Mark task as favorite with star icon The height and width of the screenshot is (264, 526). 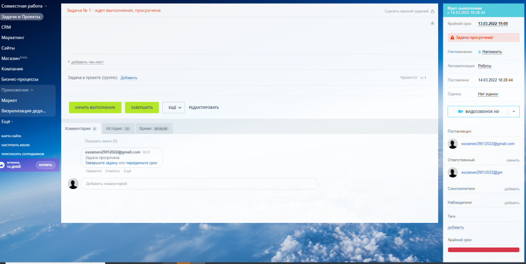(433, 23)
